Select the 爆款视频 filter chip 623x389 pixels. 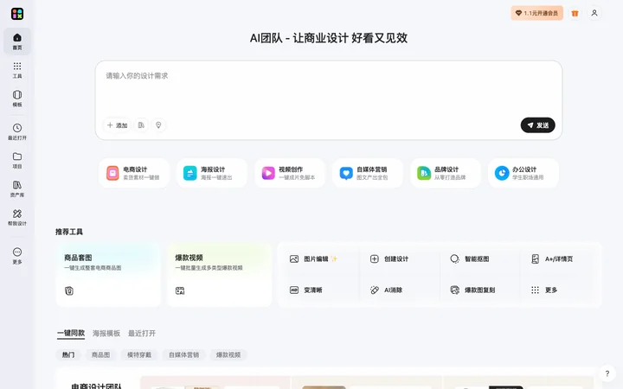tap(228, 355)
